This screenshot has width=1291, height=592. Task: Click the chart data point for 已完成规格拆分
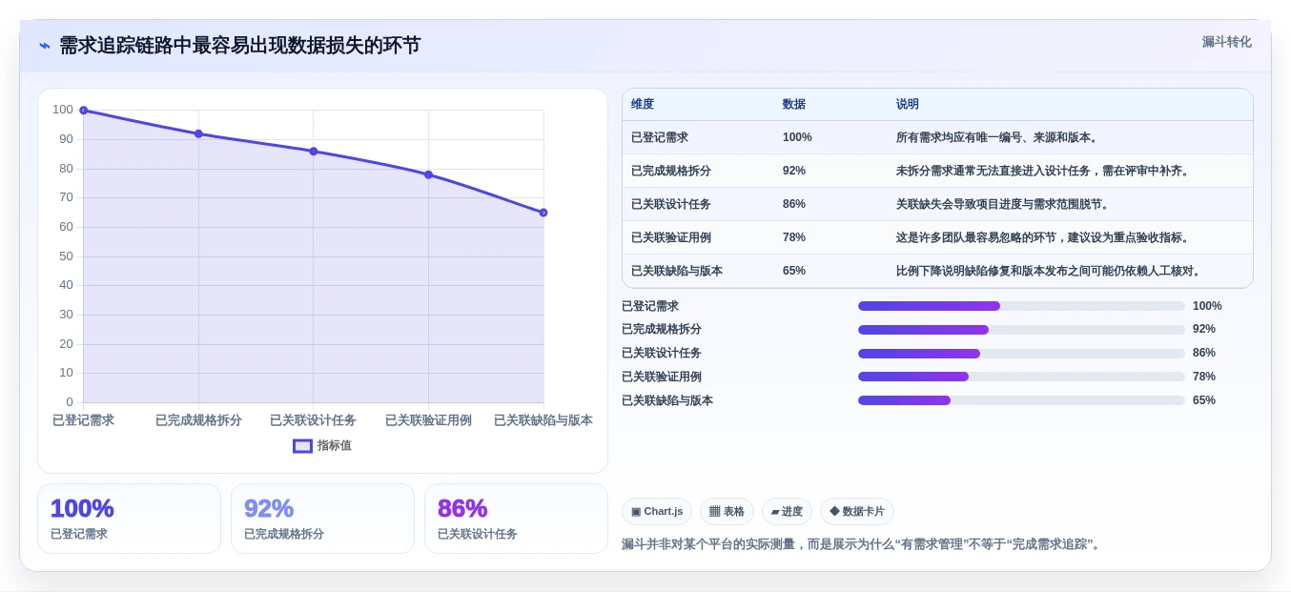pyautogui.click(x=198, y=133)
